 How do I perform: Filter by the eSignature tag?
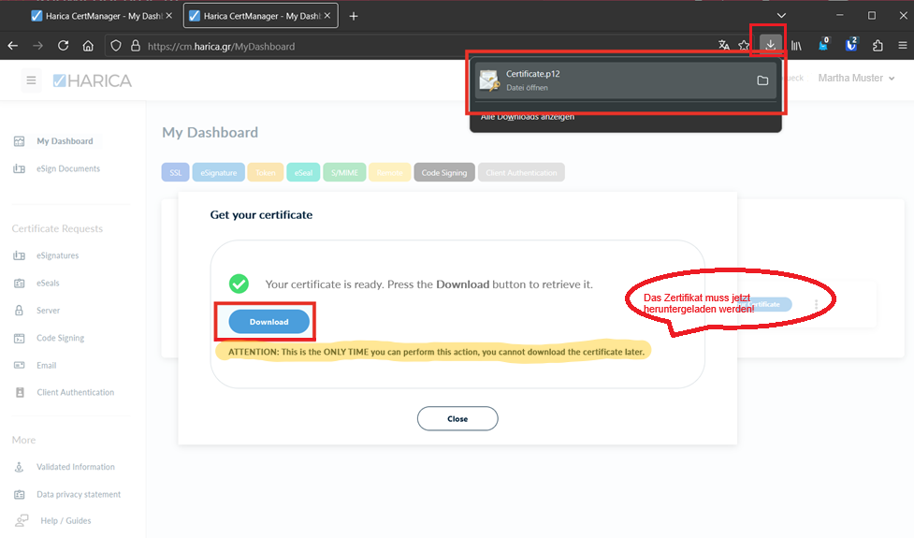[x=219, y=172]
